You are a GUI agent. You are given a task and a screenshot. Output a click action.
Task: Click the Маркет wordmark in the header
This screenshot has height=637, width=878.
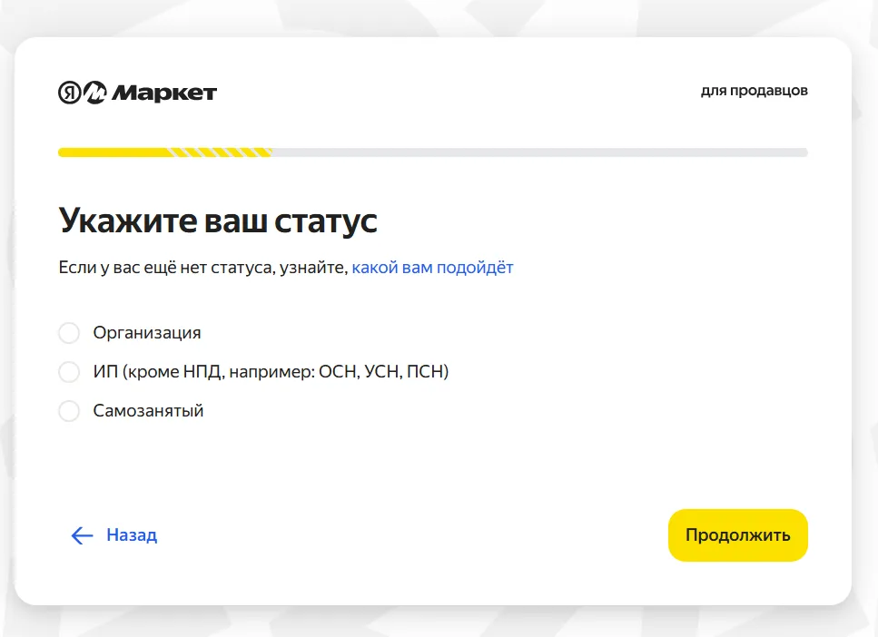163,92
